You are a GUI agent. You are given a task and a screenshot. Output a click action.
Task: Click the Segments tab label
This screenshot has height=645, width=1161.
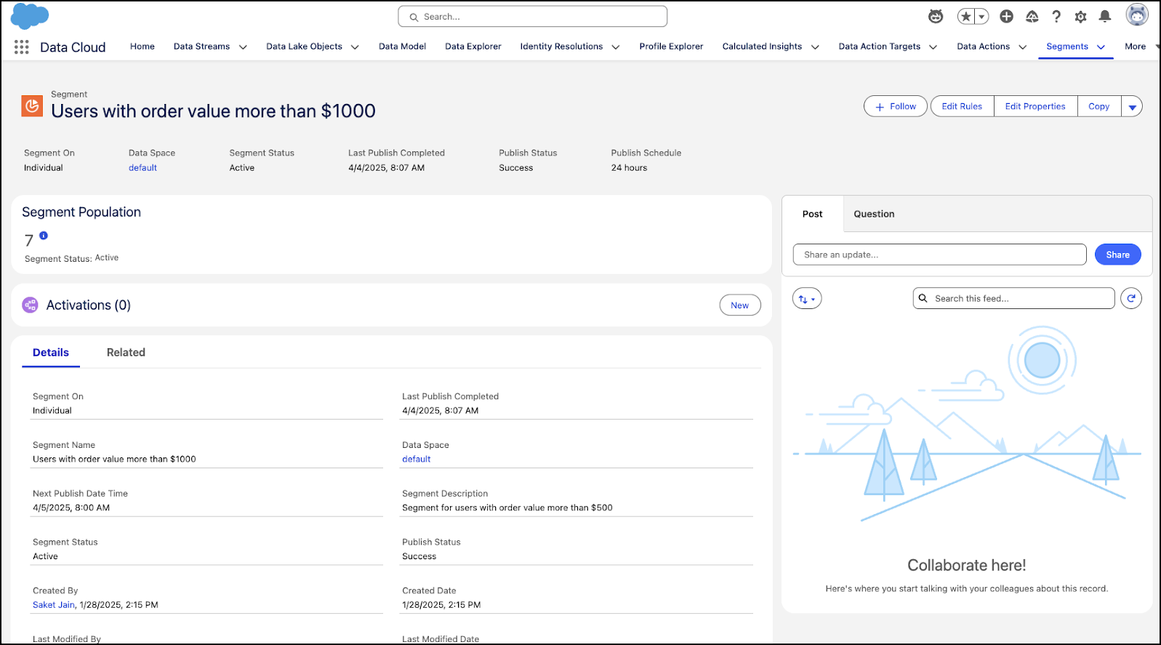pyautogui.click(x=1067, y=47)
